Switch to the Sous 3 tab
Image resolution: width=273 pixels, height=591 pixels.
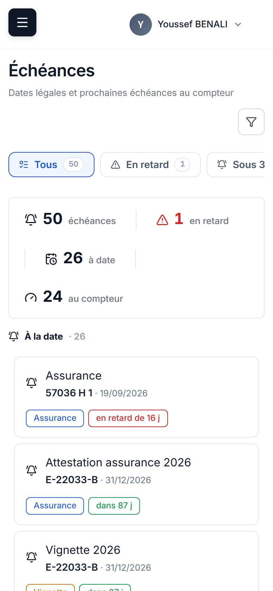[236, 165]
